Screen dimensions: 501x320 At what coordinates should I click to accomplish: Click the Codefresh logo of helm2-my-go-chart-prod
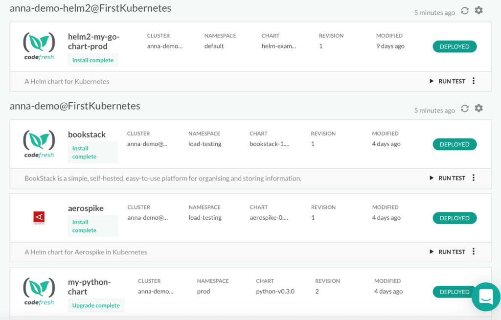coord(39,46)
